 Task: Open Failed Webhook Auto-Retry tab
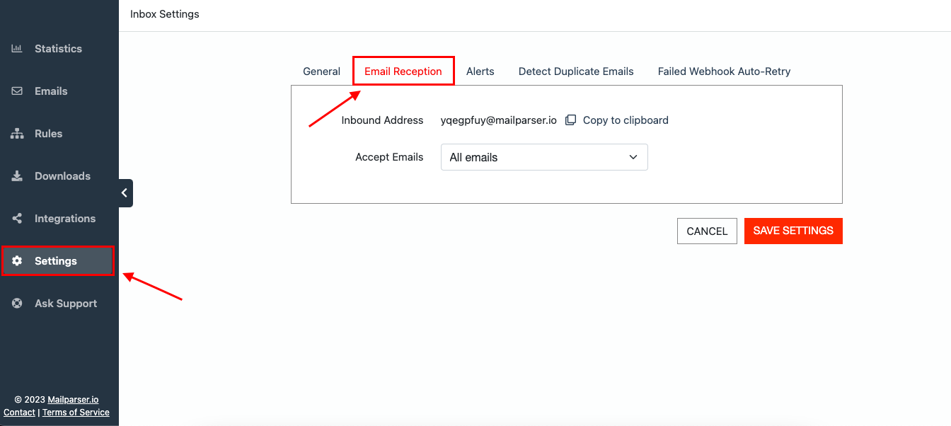724,71
